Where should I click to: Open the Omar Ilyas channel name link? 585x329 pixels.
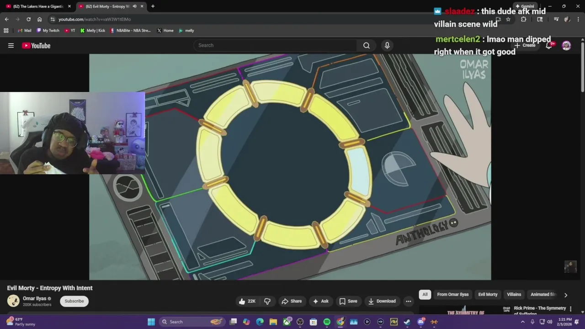coord(35,298)
